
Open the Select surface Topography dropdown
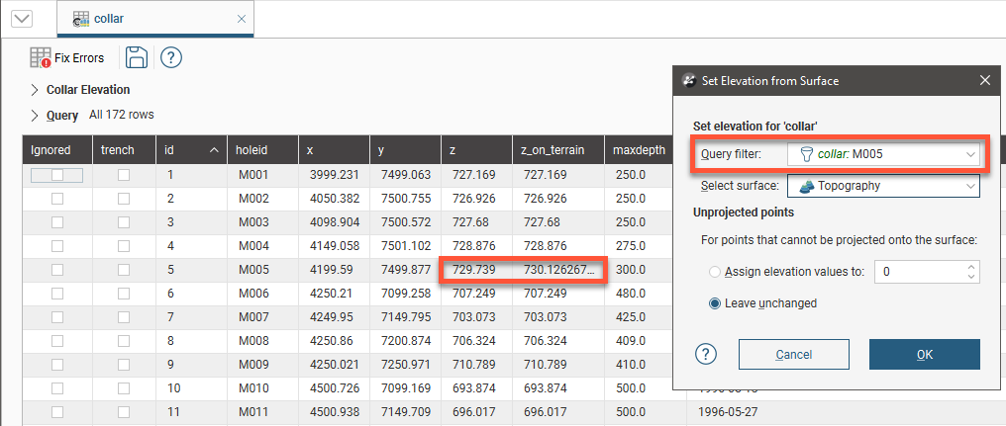click(x=883, y=186)
